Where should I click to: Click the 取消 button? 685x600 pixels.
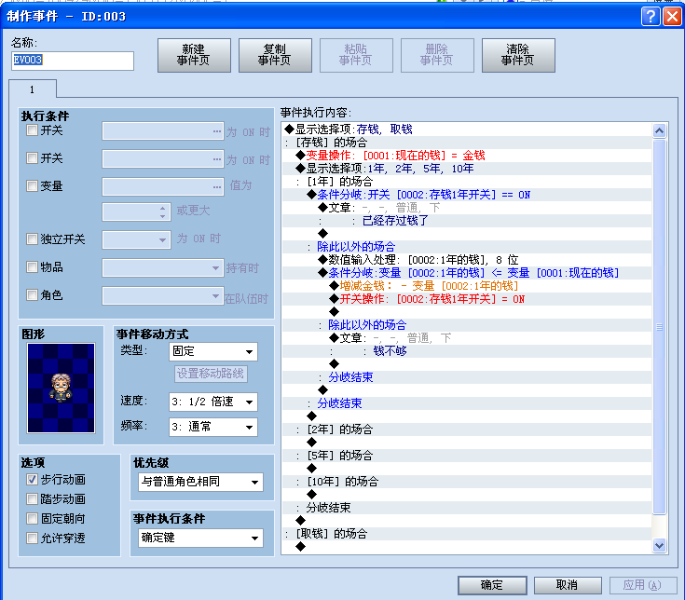568,585
